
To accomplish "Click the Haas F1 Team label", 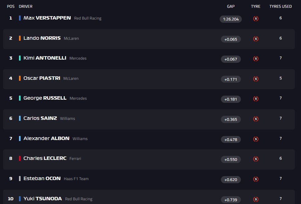I will 76,179.
